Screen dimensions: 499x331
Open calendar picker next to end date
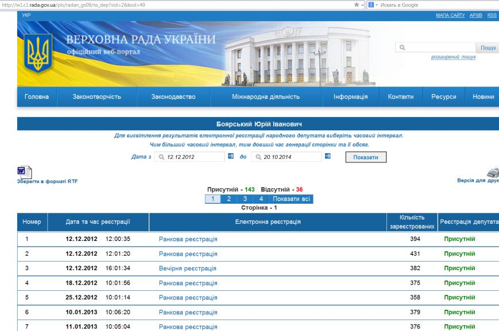tap(327, 156)
